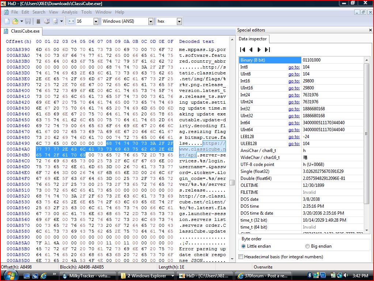
Task: Open Windows Explorer taskbar group dropdown
Action: point(173,276)
